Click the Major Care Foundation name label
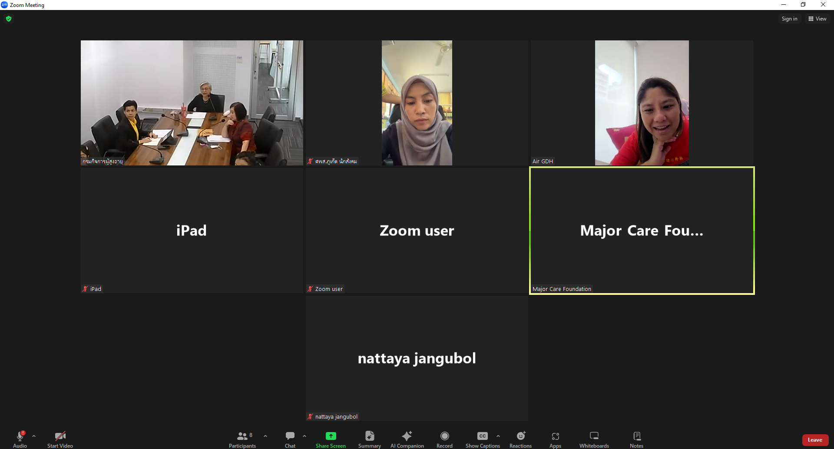 tap(562, 289)
